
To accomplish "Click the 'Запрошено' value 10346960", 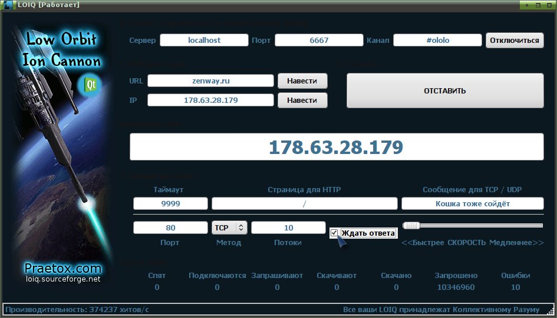I will click(x=456, y=287).
